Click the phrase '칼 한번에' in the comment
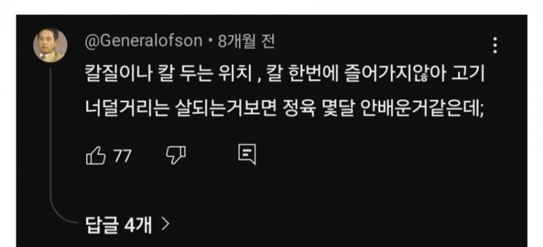 pos(298,76)
